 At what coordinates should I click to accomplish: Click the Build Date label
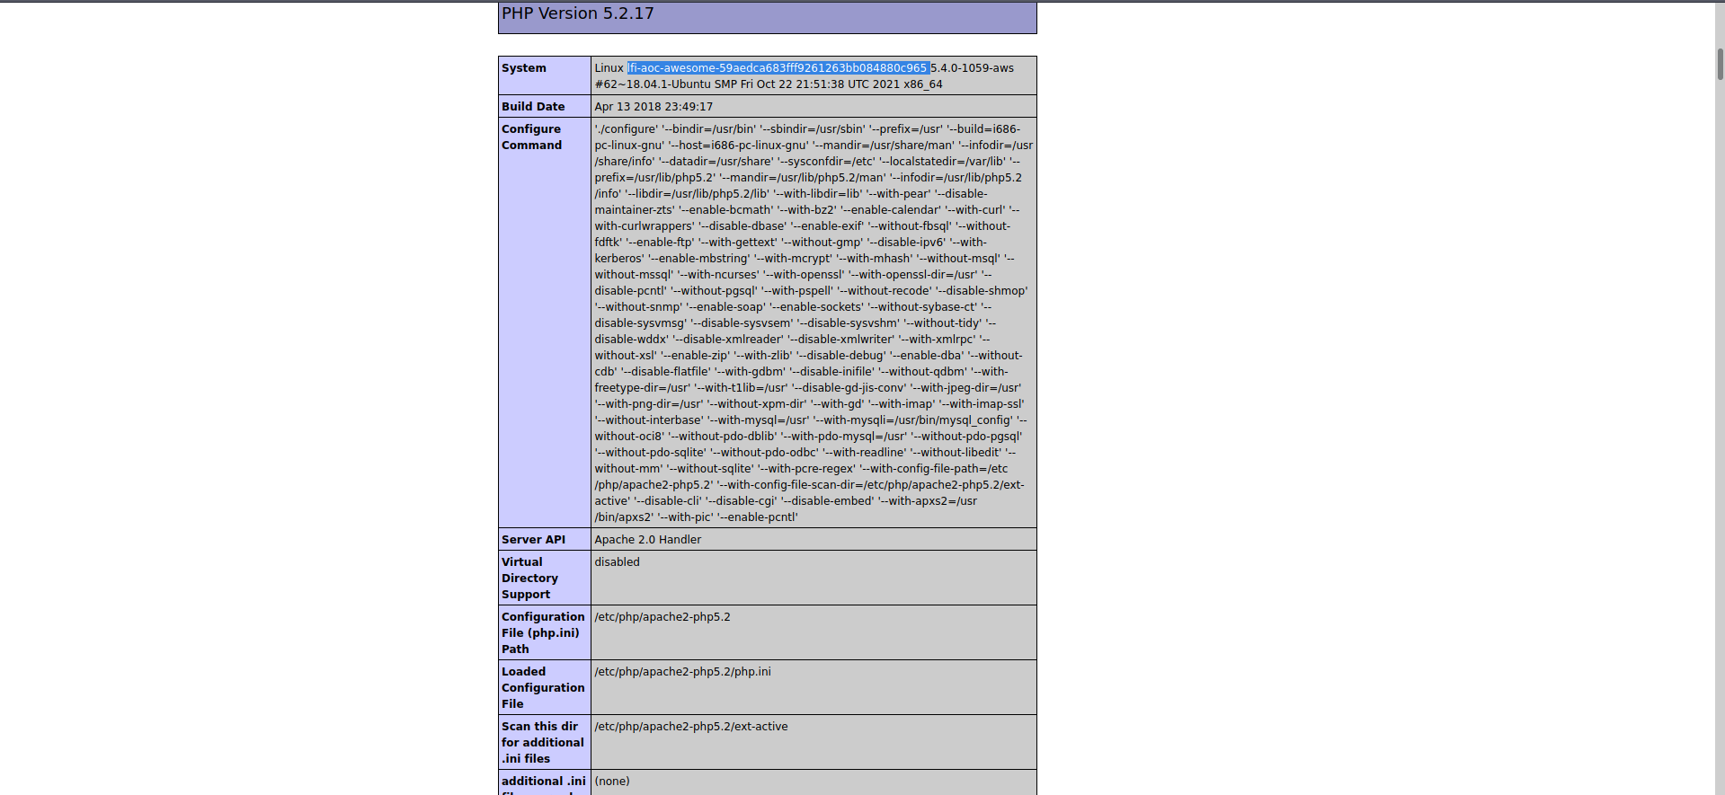point(533,107)
